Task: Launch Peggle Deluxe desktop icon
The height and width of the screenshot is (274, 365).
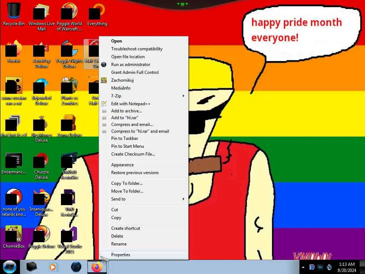Action: pyautogui.click(x=41, y=237)
